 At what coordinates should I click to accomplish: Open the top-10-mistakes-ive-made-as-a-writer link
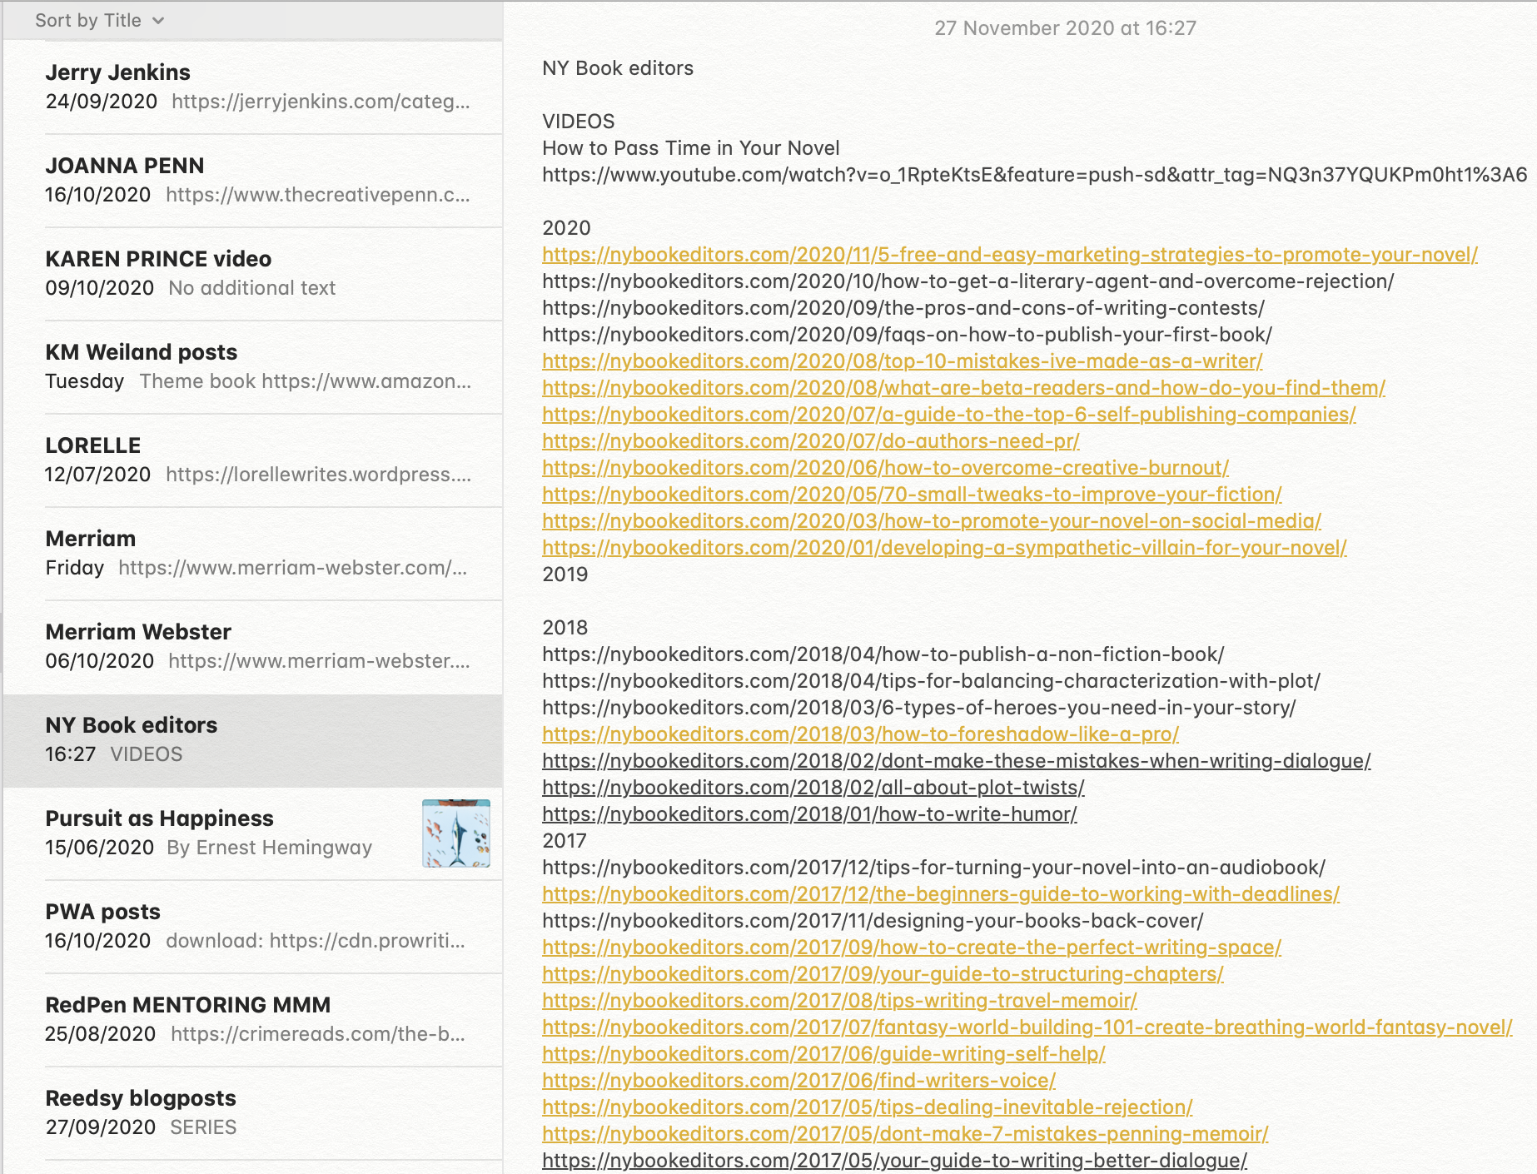click(x=903, y=361)
